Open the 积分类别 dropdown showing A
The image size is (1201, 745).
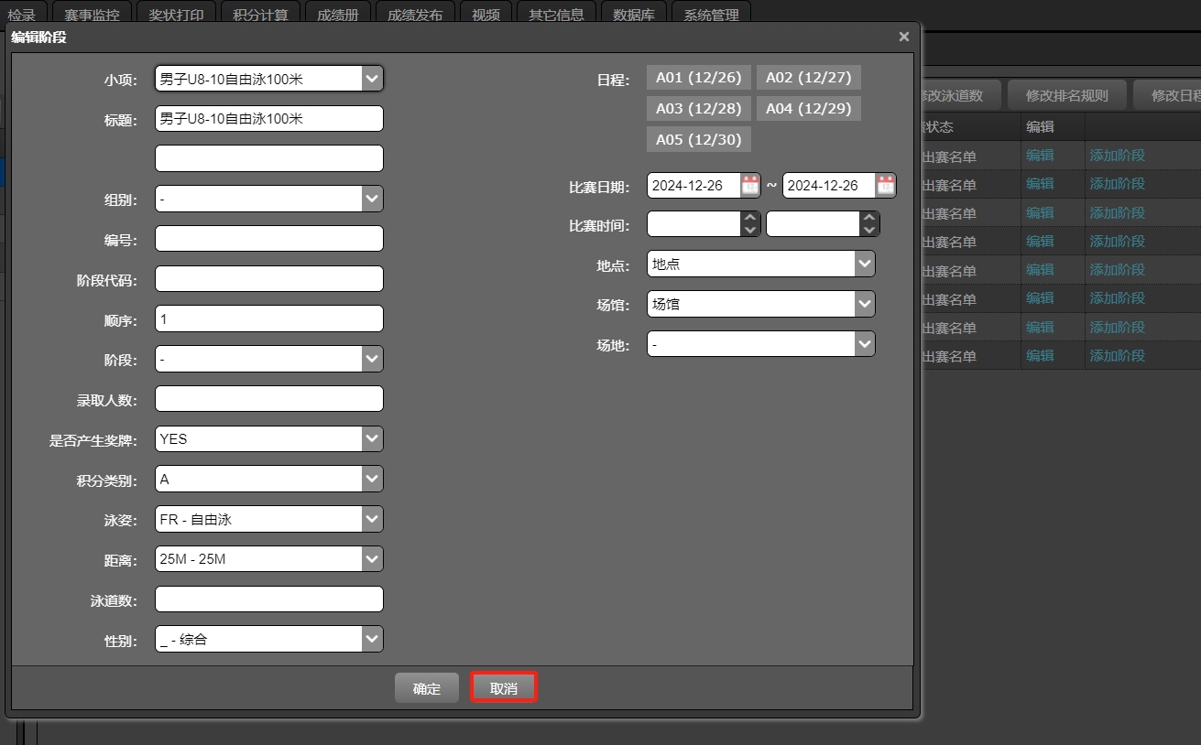tap(372, 478)
